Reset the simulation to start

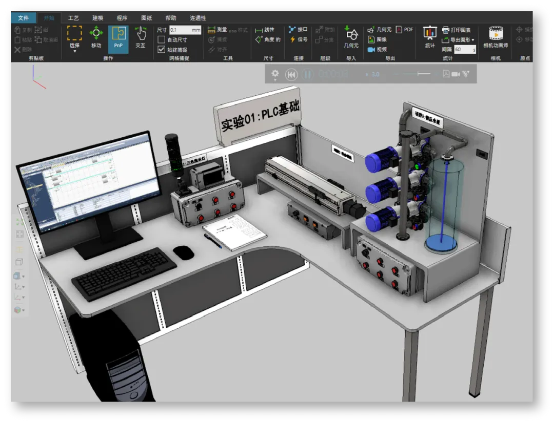point(291,75)
